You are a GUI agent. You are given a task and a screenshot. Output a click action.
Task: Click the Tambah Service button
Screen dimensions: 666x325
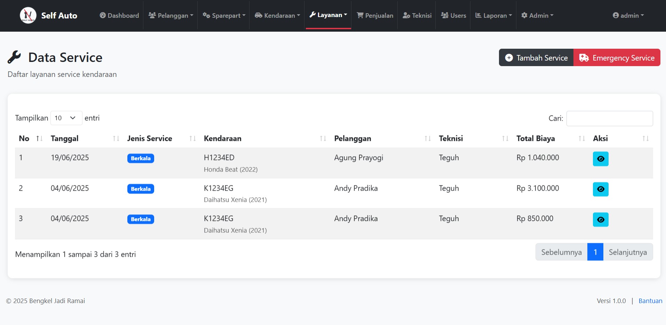pyautogui.click(x=536, y=57)
